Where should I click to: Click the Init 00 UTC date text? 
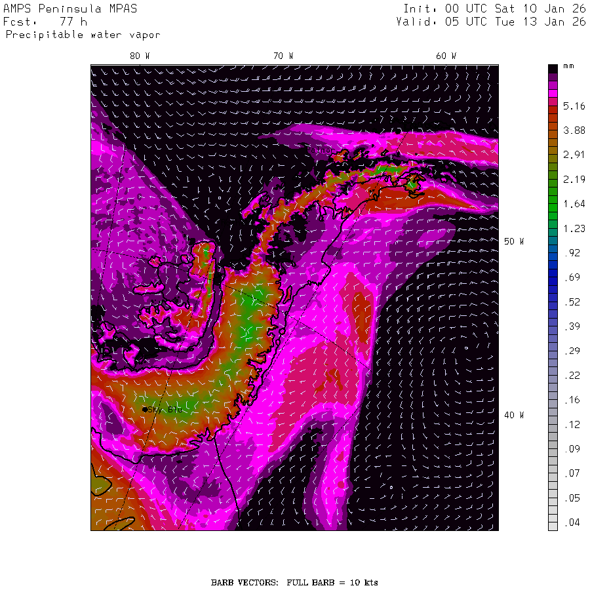pyautogui.click(x=494, y=9)
